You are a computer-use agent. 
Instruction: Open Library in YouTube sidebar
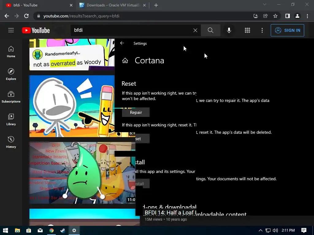(11, 120)
